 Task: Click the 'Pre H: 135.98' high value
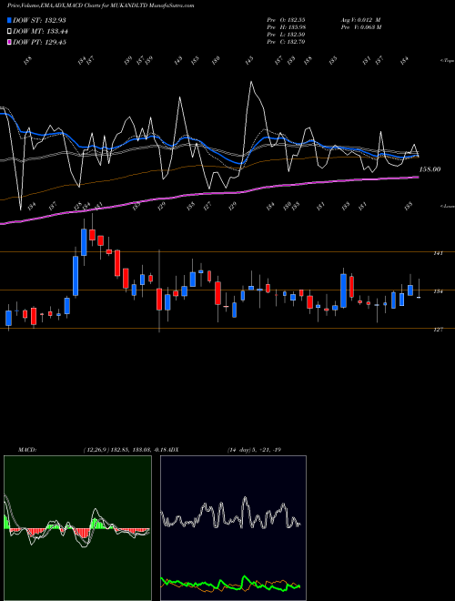click(286, 27)
